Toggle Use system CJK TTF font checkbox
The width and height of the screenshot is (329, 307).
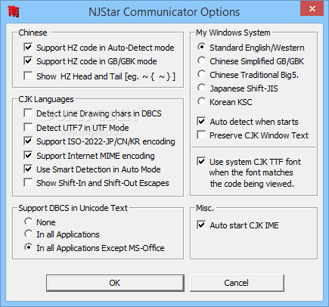click(201, 162)
